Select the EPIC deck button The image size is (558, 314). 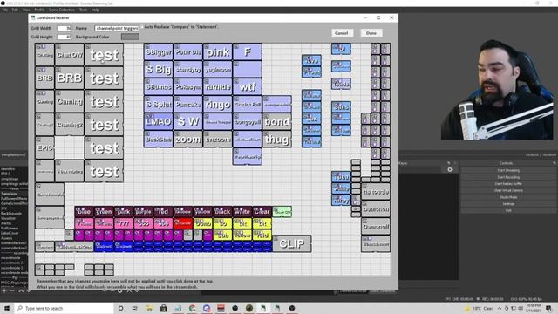tap(44, 147)
